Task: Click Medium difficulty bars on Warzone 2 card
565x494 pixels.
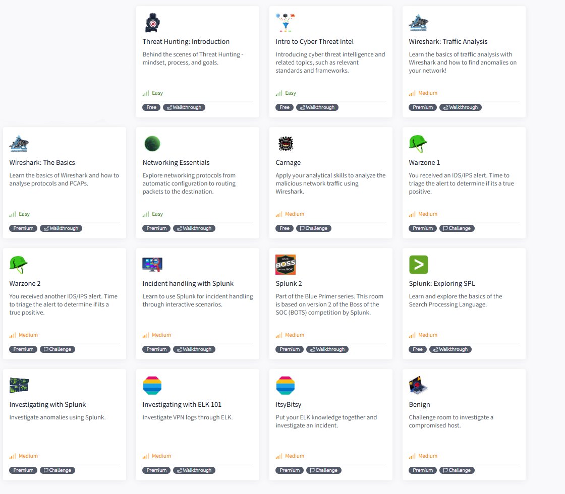Action: (13, 335)
